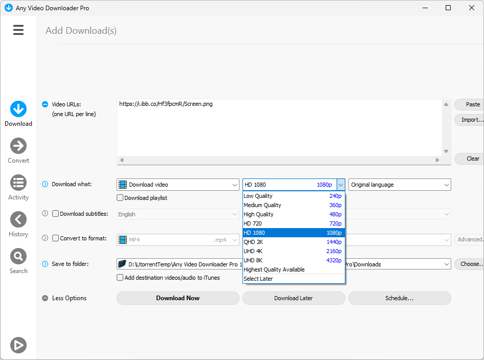The image size is (484, 360).
Task: Select Medium Quality 360p
Action: tap(294, 205)
